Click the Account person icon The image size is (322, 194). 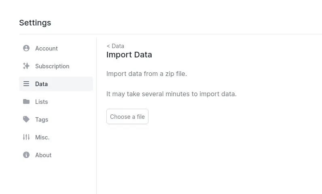point(26,48)
